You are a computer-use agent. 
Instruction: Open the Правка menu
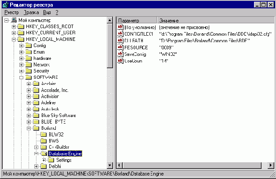(x=31, y=12)
